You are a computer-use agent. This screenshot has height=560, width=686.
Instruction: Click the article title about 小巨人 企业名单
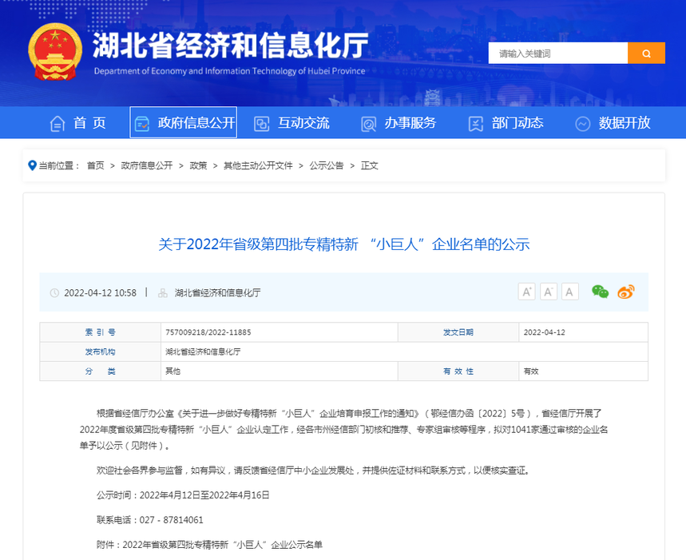tap(344, 244)
